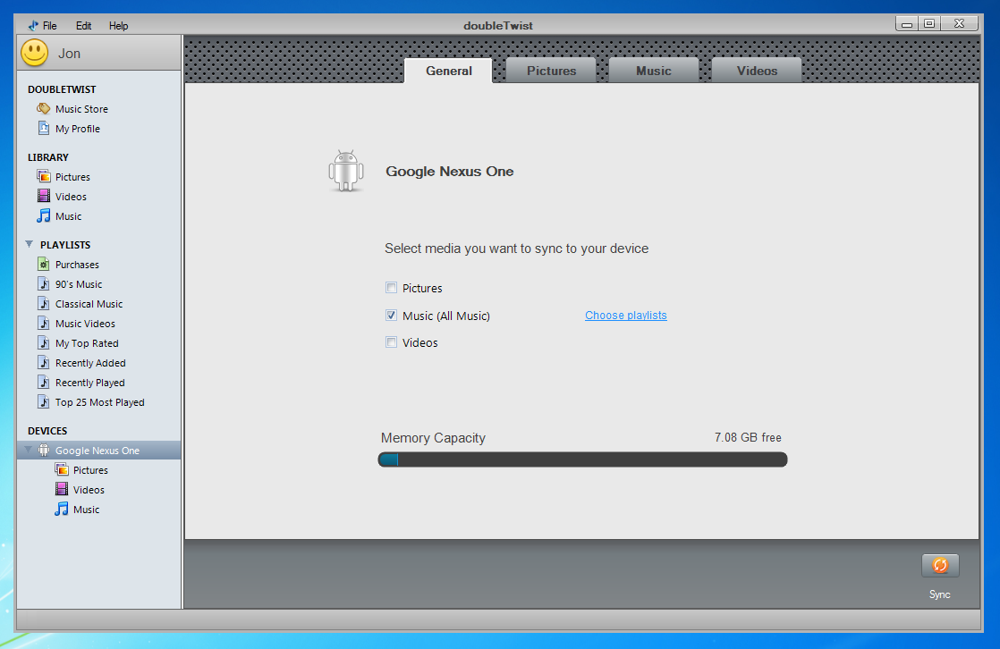
Task: Enable the Pictures sync checkbox
Action: (x=391, y=288)
